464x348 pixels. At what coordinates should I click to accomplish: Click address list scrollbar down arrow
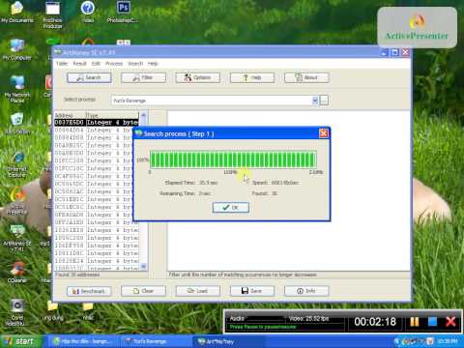pyautogui.click(x=143, y=266)
